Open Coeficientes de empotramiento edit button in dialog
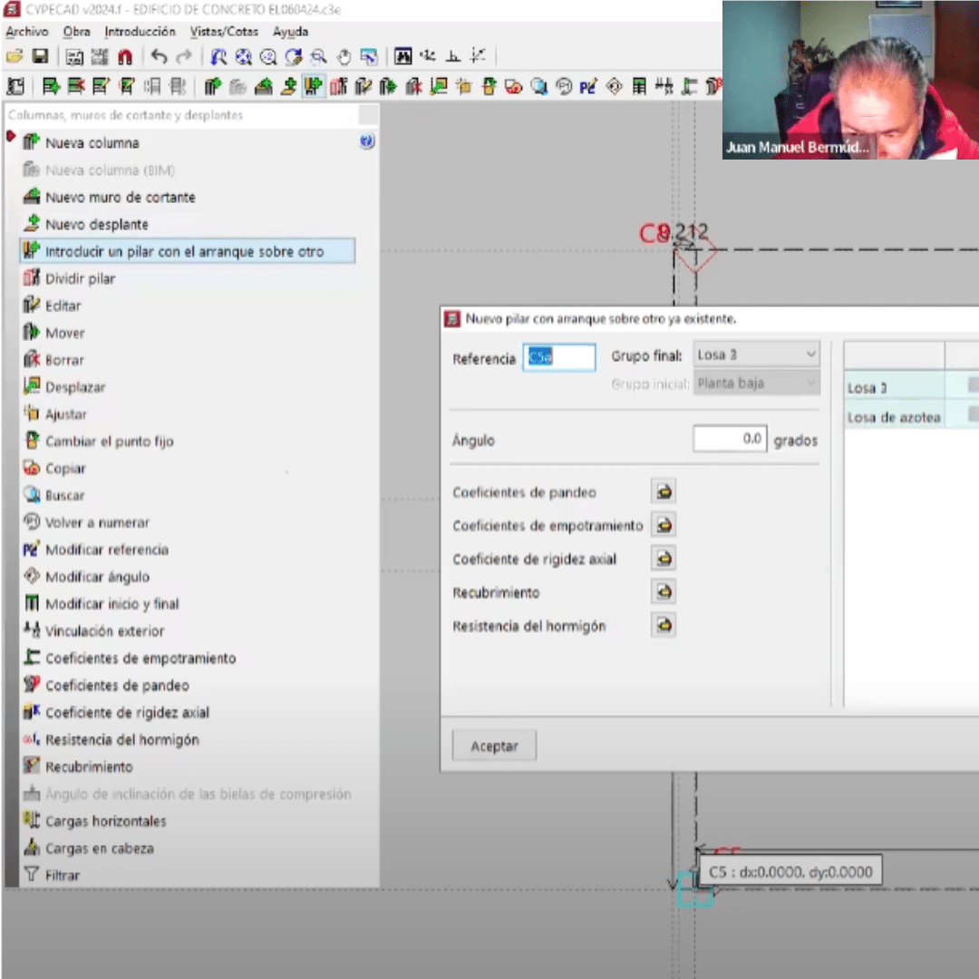979x979 pixels. pos(664,526)
